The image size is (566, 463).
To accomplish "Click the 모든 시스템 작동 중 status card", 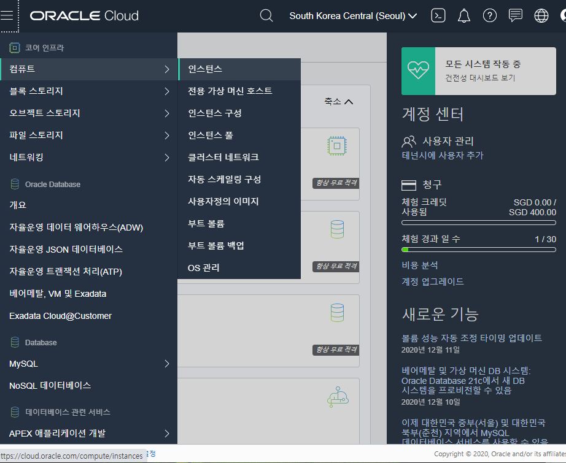I will (479, 71).
